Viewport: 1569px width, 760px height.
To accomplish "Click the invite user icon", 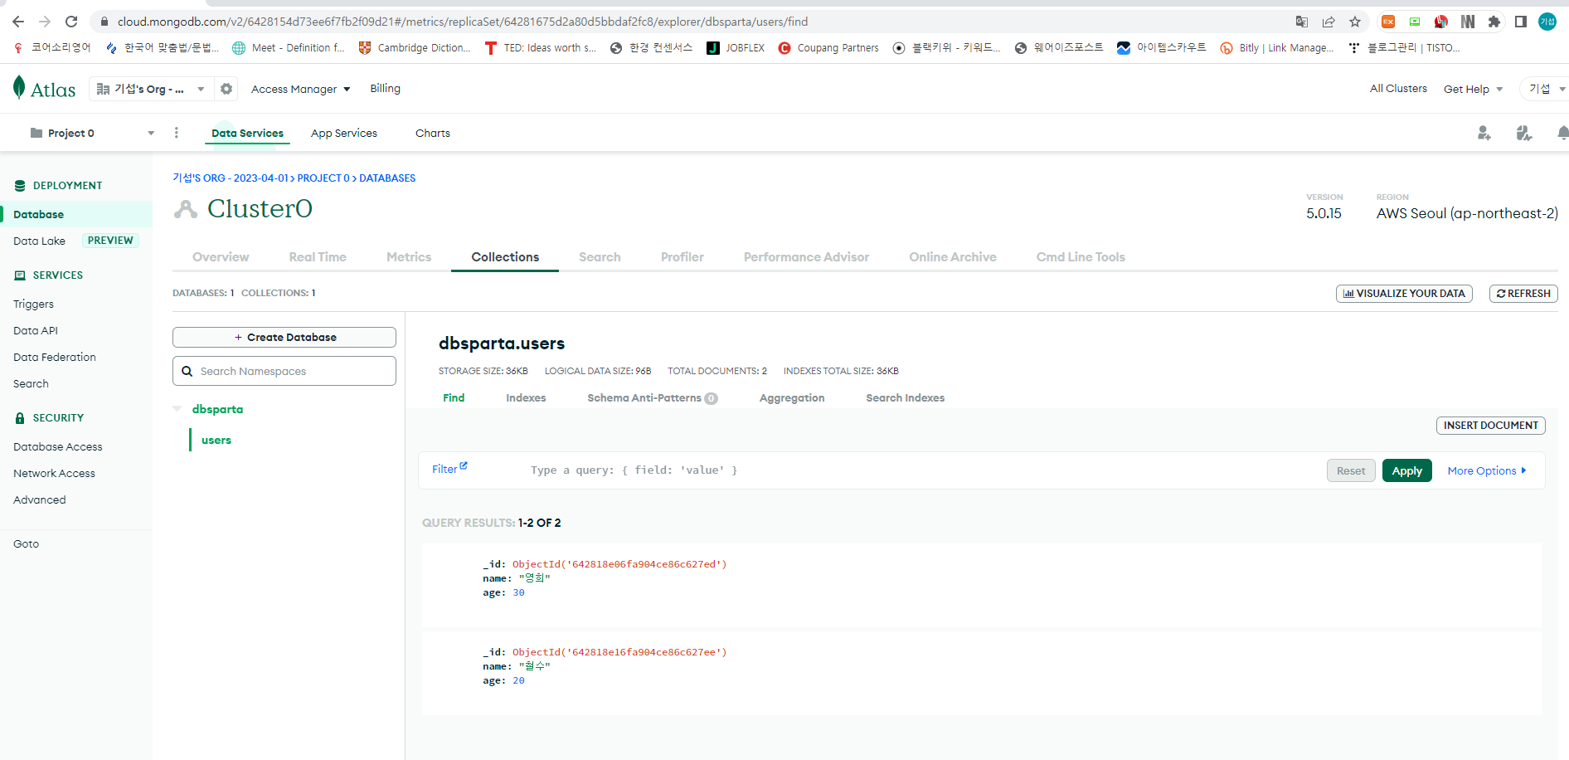I will click(1484, 133).
